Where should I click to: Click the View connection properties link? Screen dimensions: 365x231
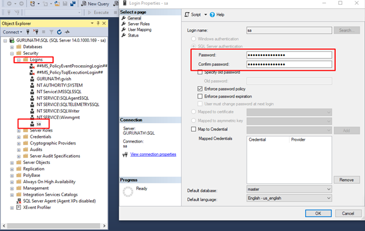153,154
